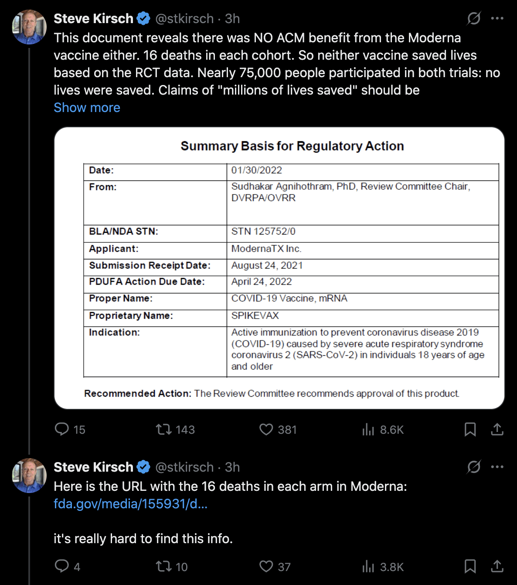The image size is (517, 585).
Task: Bookmark the first tweet
Action: (x=470, y=429)
